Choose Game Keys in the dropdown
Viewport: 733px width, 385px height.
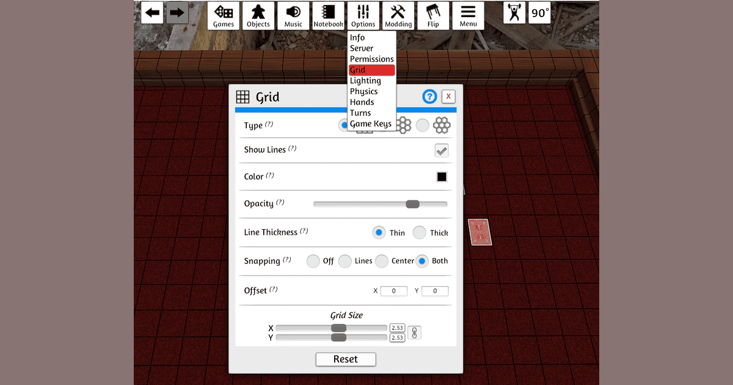pyautogui.click(x=371, y=123)
